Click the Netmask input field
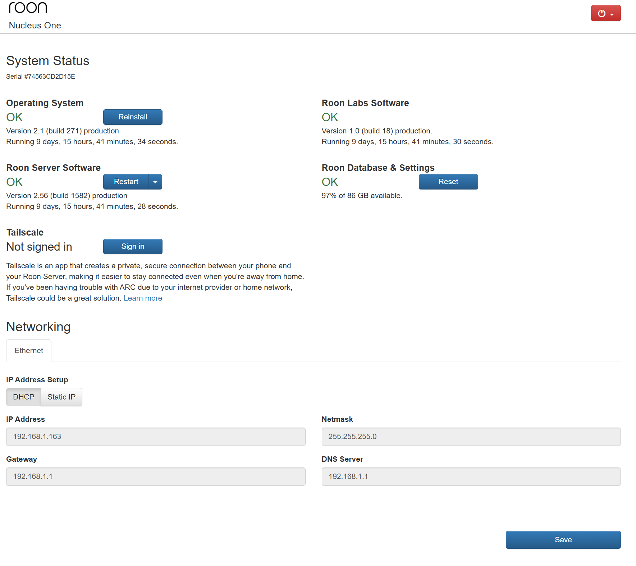 pyautogui.click(x=471, y=437)
